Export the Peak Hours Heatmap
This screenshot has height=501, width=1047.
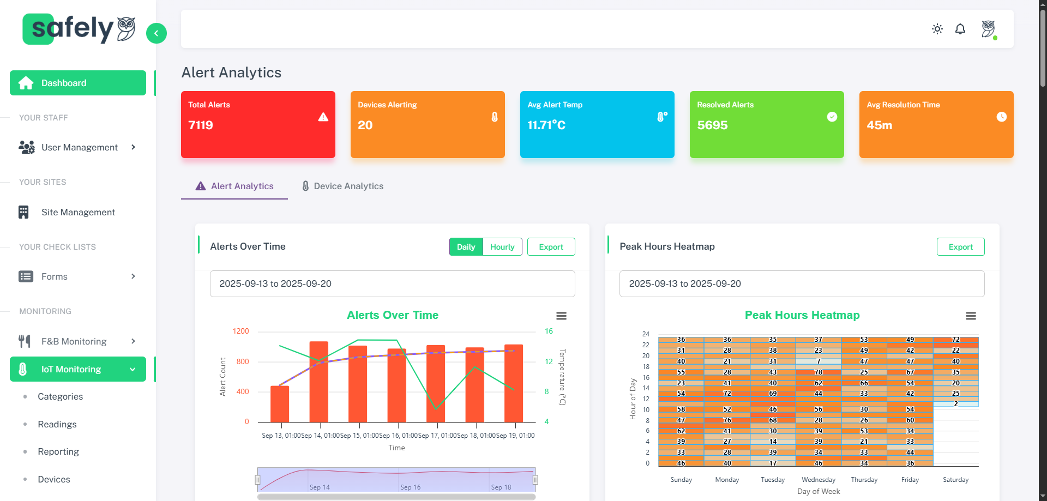960,247
